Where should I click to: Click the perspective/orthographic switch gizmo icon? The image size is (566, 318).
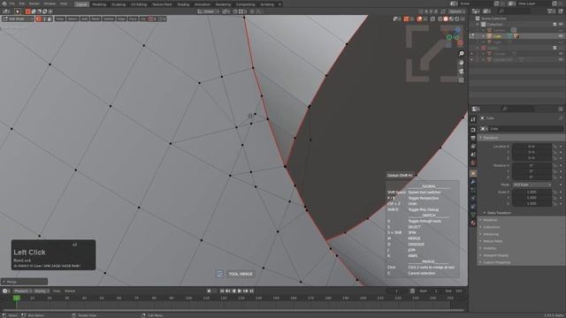[x=462, y=80]
